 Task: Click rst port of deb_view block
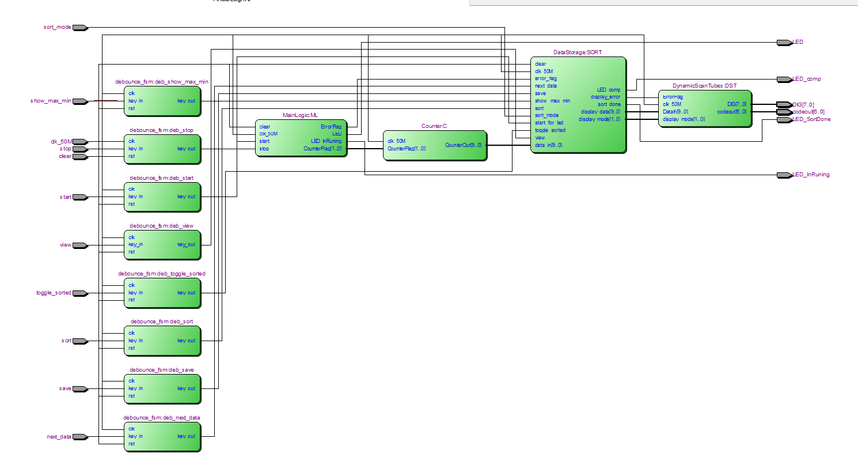(131, 252)
